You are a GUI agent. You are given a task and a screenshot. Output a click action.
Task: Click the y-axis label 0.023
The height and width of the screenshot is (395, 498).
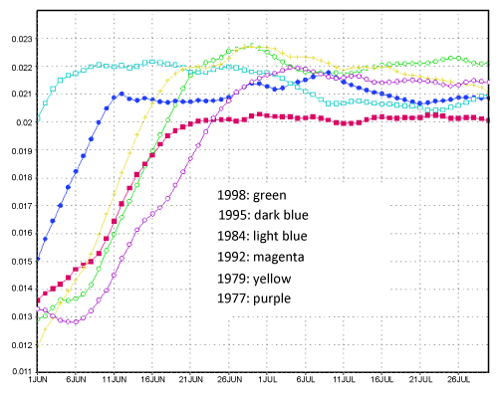tap(22, 39)
